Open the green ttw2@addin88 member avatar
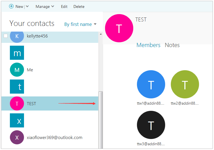Screen dimensions: 214x150 point(185,84)
